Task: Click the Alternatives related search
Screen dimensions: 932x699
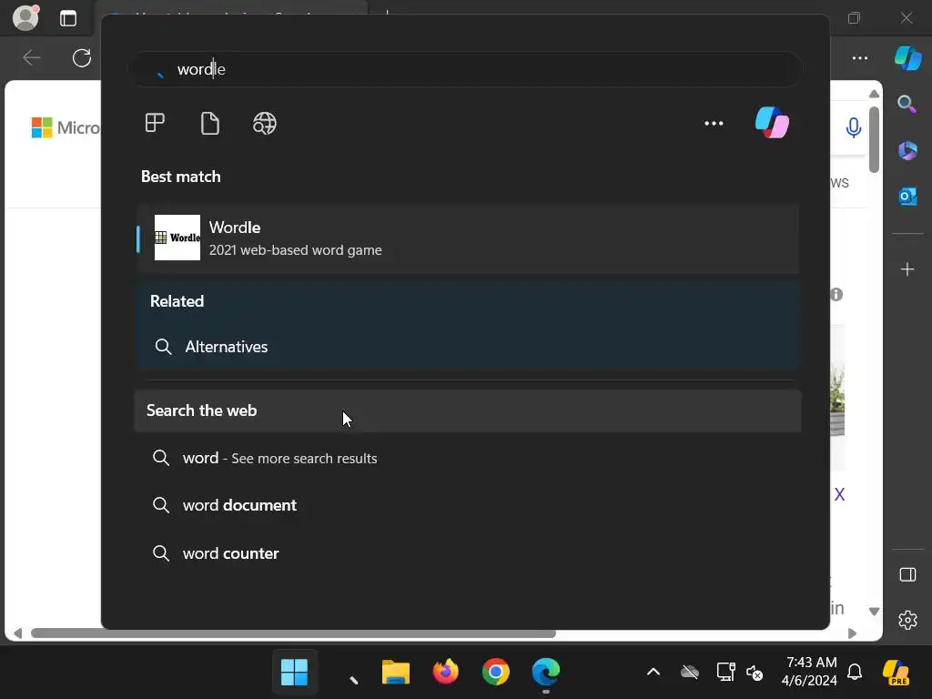Action: click(468, 347)
